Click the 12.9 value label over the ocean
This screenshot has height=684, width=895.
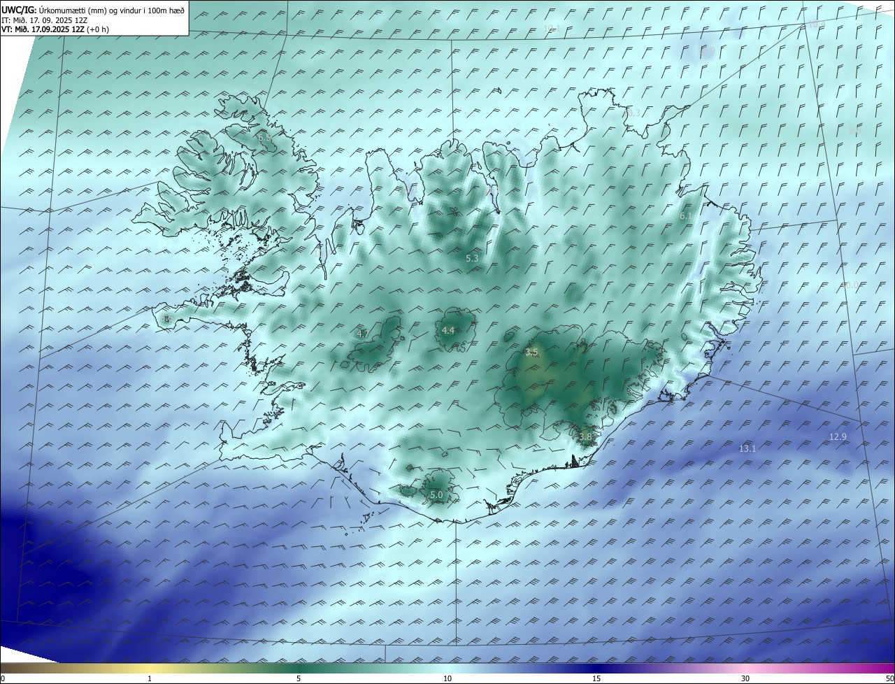[x=838, y=436]
